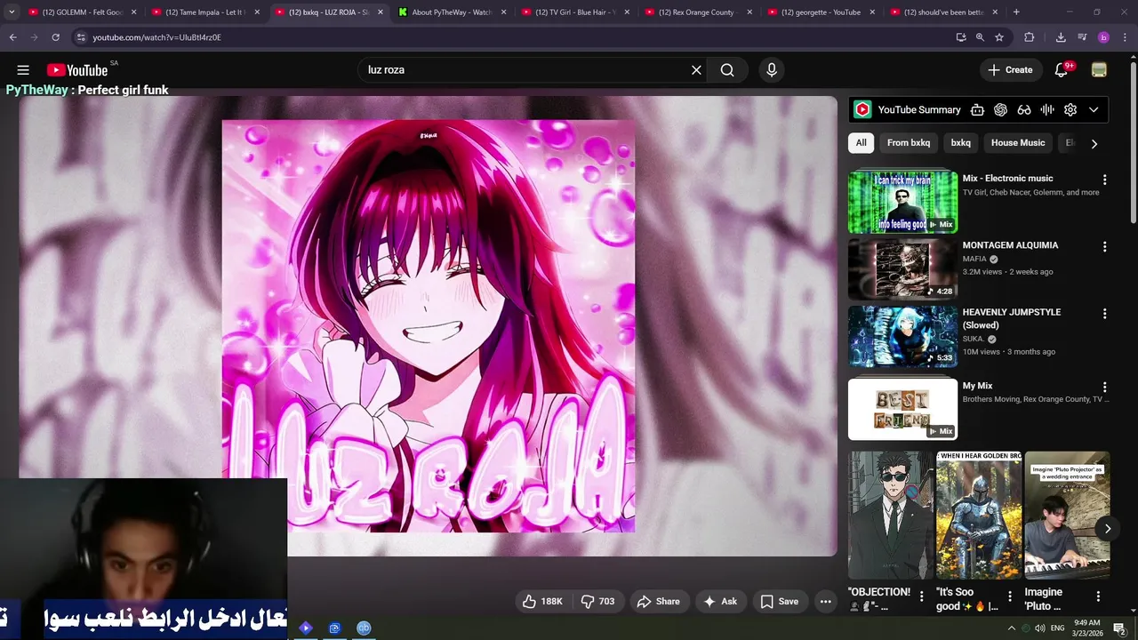
Task: Open the "It's Soo good" knight short
Action: point(979,515)
